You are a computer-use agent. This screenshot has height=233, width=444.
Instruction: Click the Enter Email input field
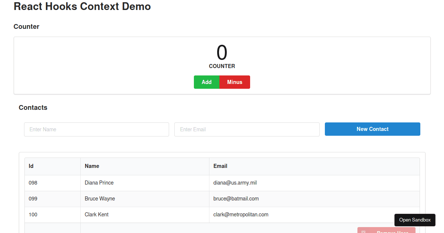[x=247, y=129]
